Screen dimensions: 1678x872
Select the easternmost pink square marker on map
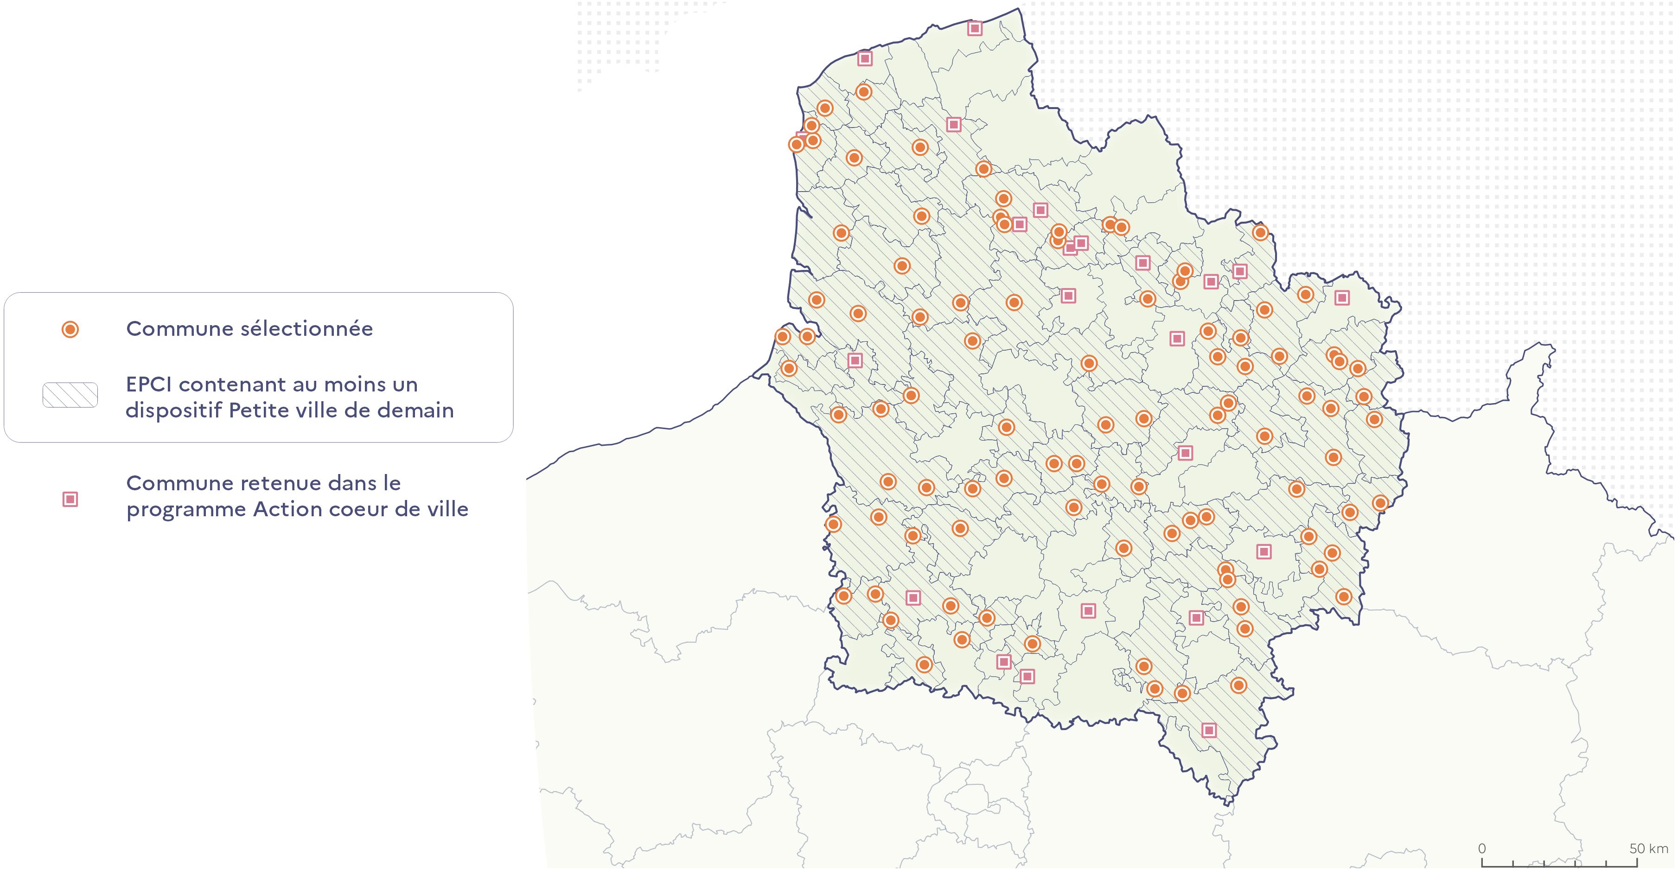click(x=1342, y=298)
